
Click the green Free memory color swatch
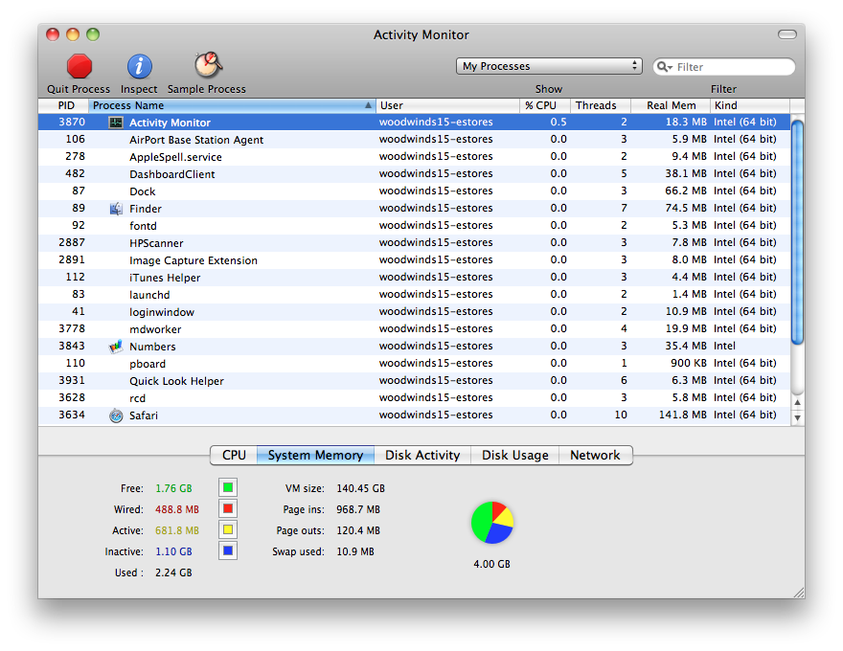(226, 487)
